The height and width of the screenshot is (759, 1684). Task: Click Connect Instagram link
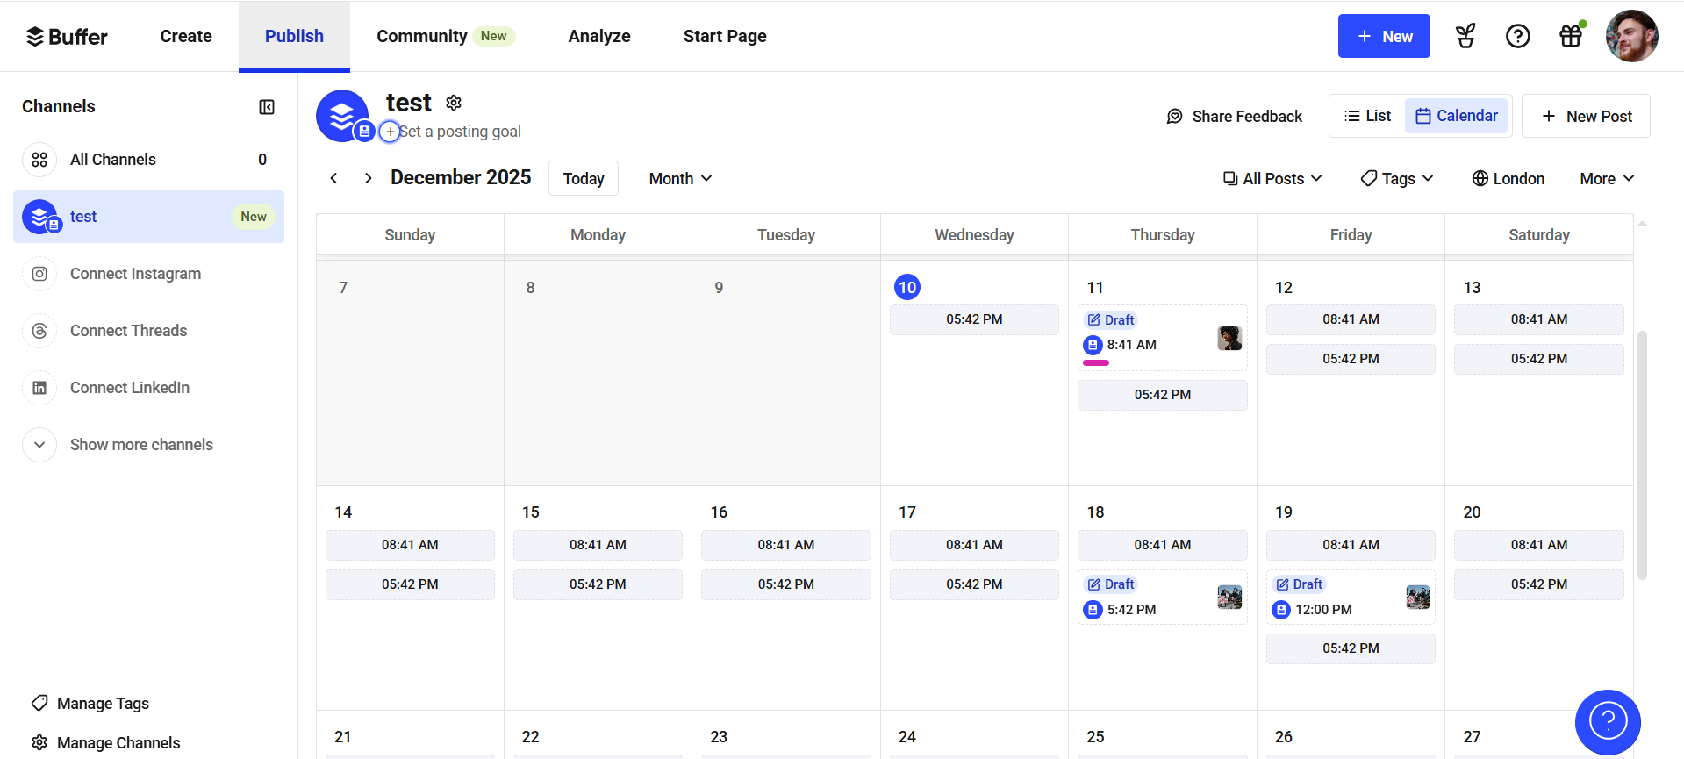point(135,274)
